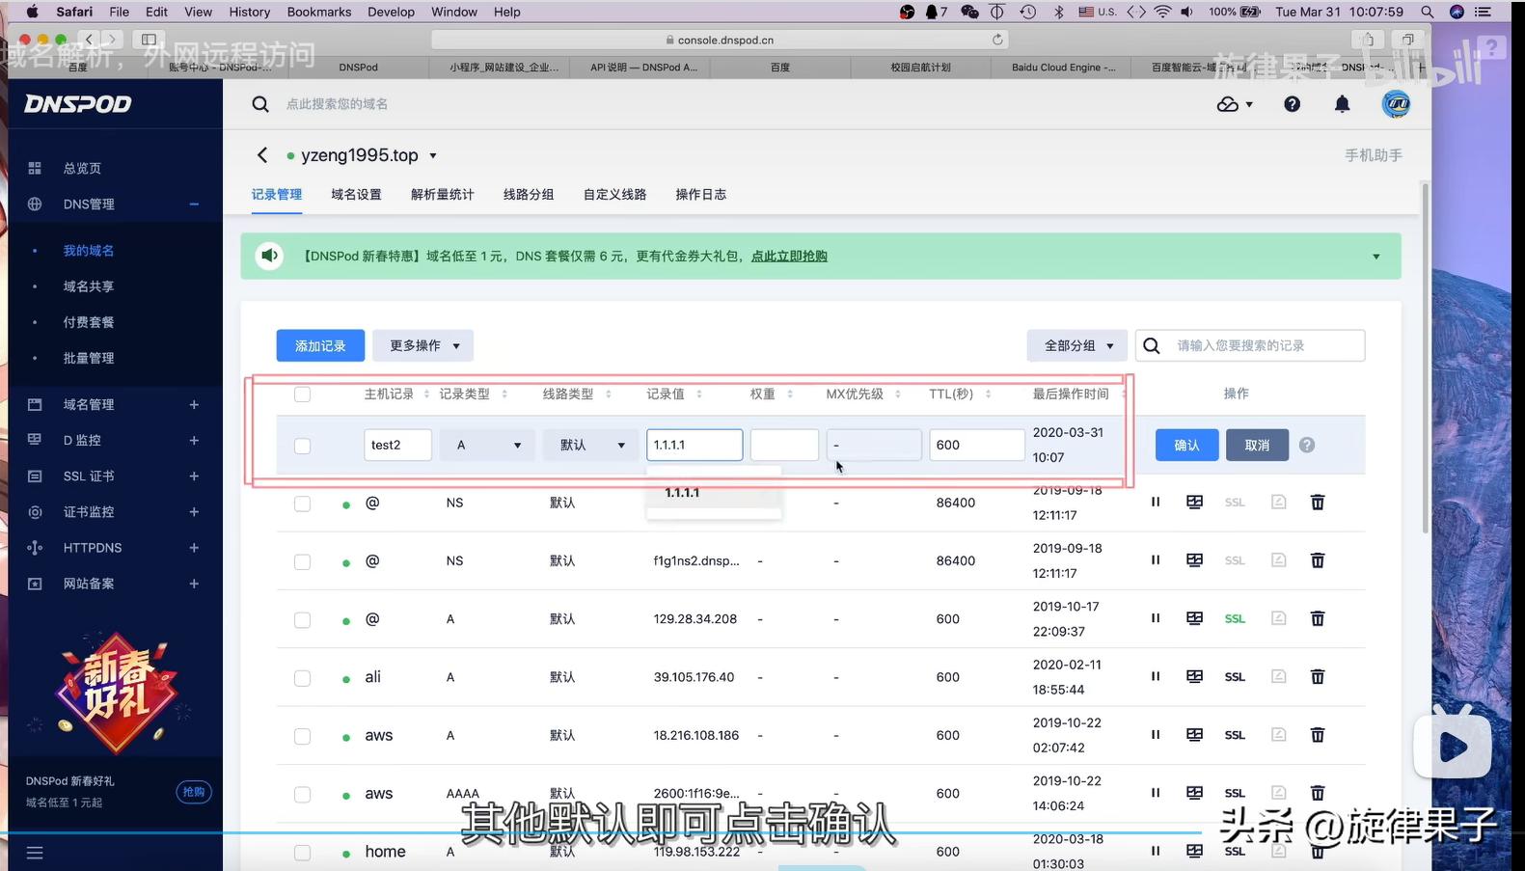1525x871 pixels.
Task: Show Safari sidebar button
Action: coord(149,40)
